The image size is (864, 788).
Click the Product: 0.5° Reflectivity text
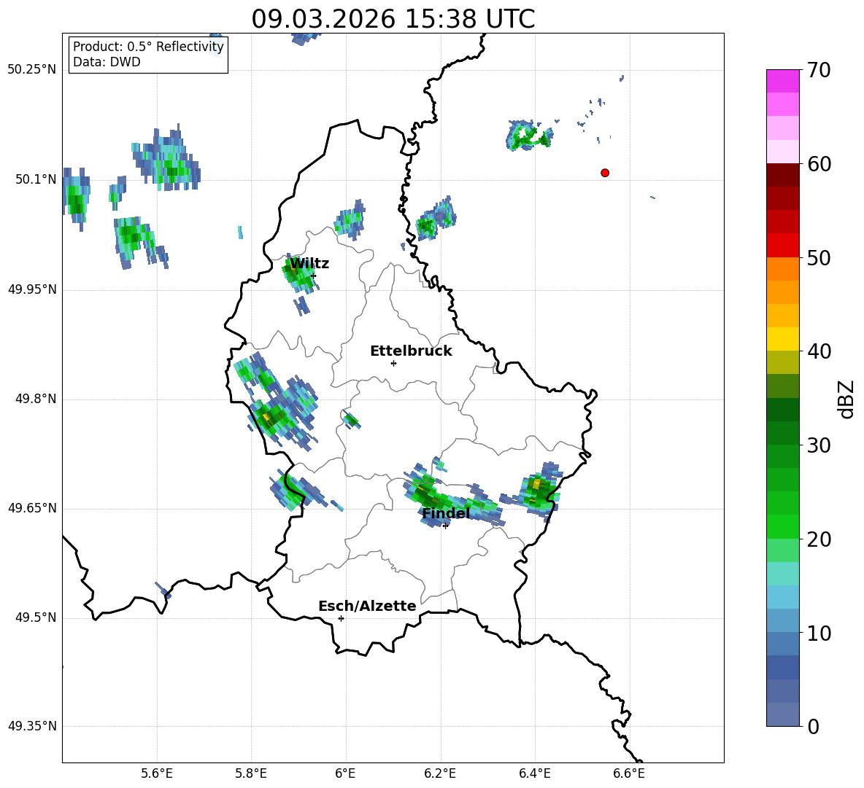point(148,47)
